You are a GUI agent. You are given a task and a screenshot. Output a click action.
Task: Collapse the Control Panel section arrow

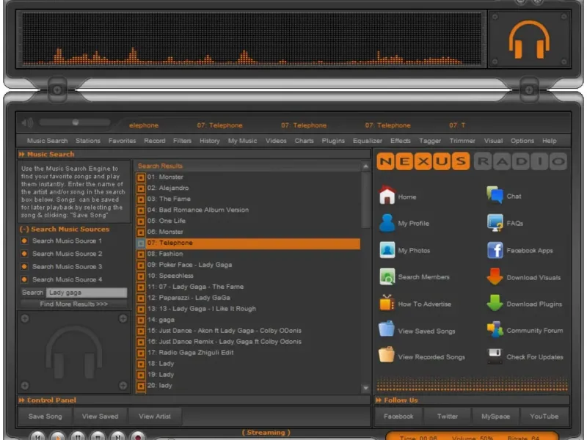click(22, 400)
